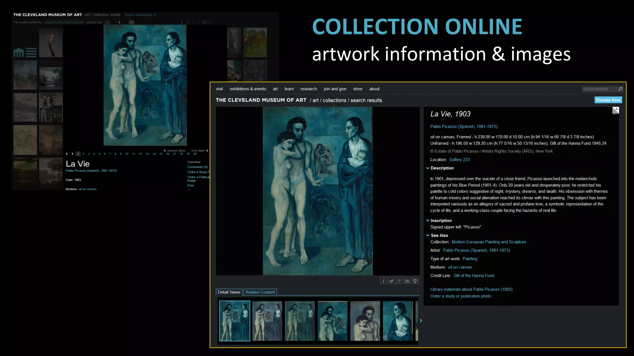Pin artwork with Pinterest icon

click(399, 281)
